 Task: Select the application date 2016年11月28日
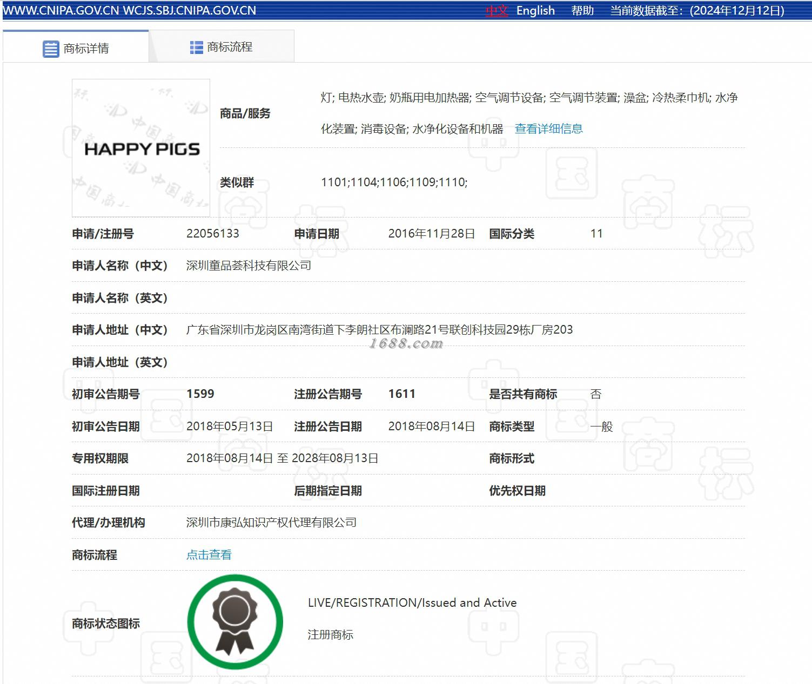click(x=432, y=233)
